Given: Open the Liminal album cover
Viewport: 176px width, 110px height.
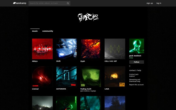Looking at the screenshot, I should pos(42,77).
